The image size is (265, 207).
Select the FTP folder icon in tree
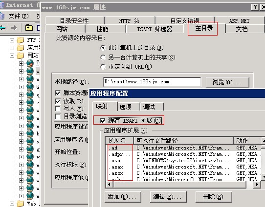pyautogui.click(x=21, y=40)
